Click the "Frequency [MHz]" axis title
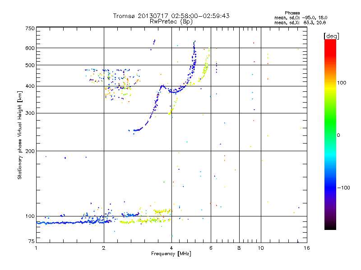This screenshot has height=270, width=361. 171,254
